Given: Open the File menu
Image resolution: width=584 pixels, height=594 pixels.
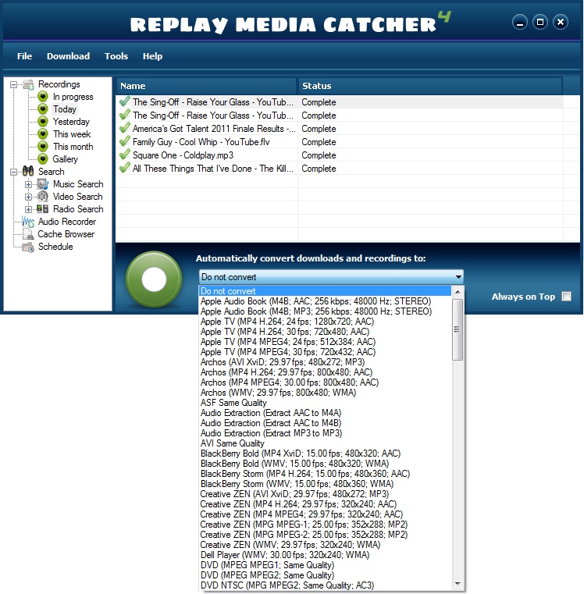Looking at the screenshot, I should point(25,56).
